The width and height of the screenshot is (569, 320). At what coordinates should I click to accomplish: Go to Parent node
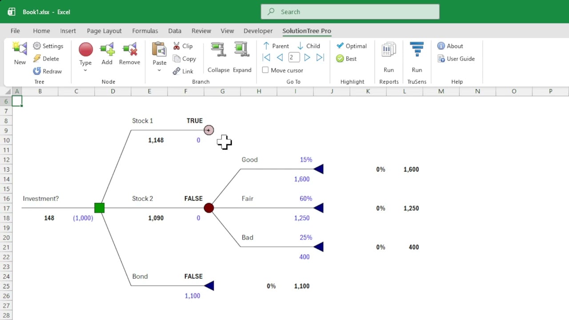pos(276,46)
